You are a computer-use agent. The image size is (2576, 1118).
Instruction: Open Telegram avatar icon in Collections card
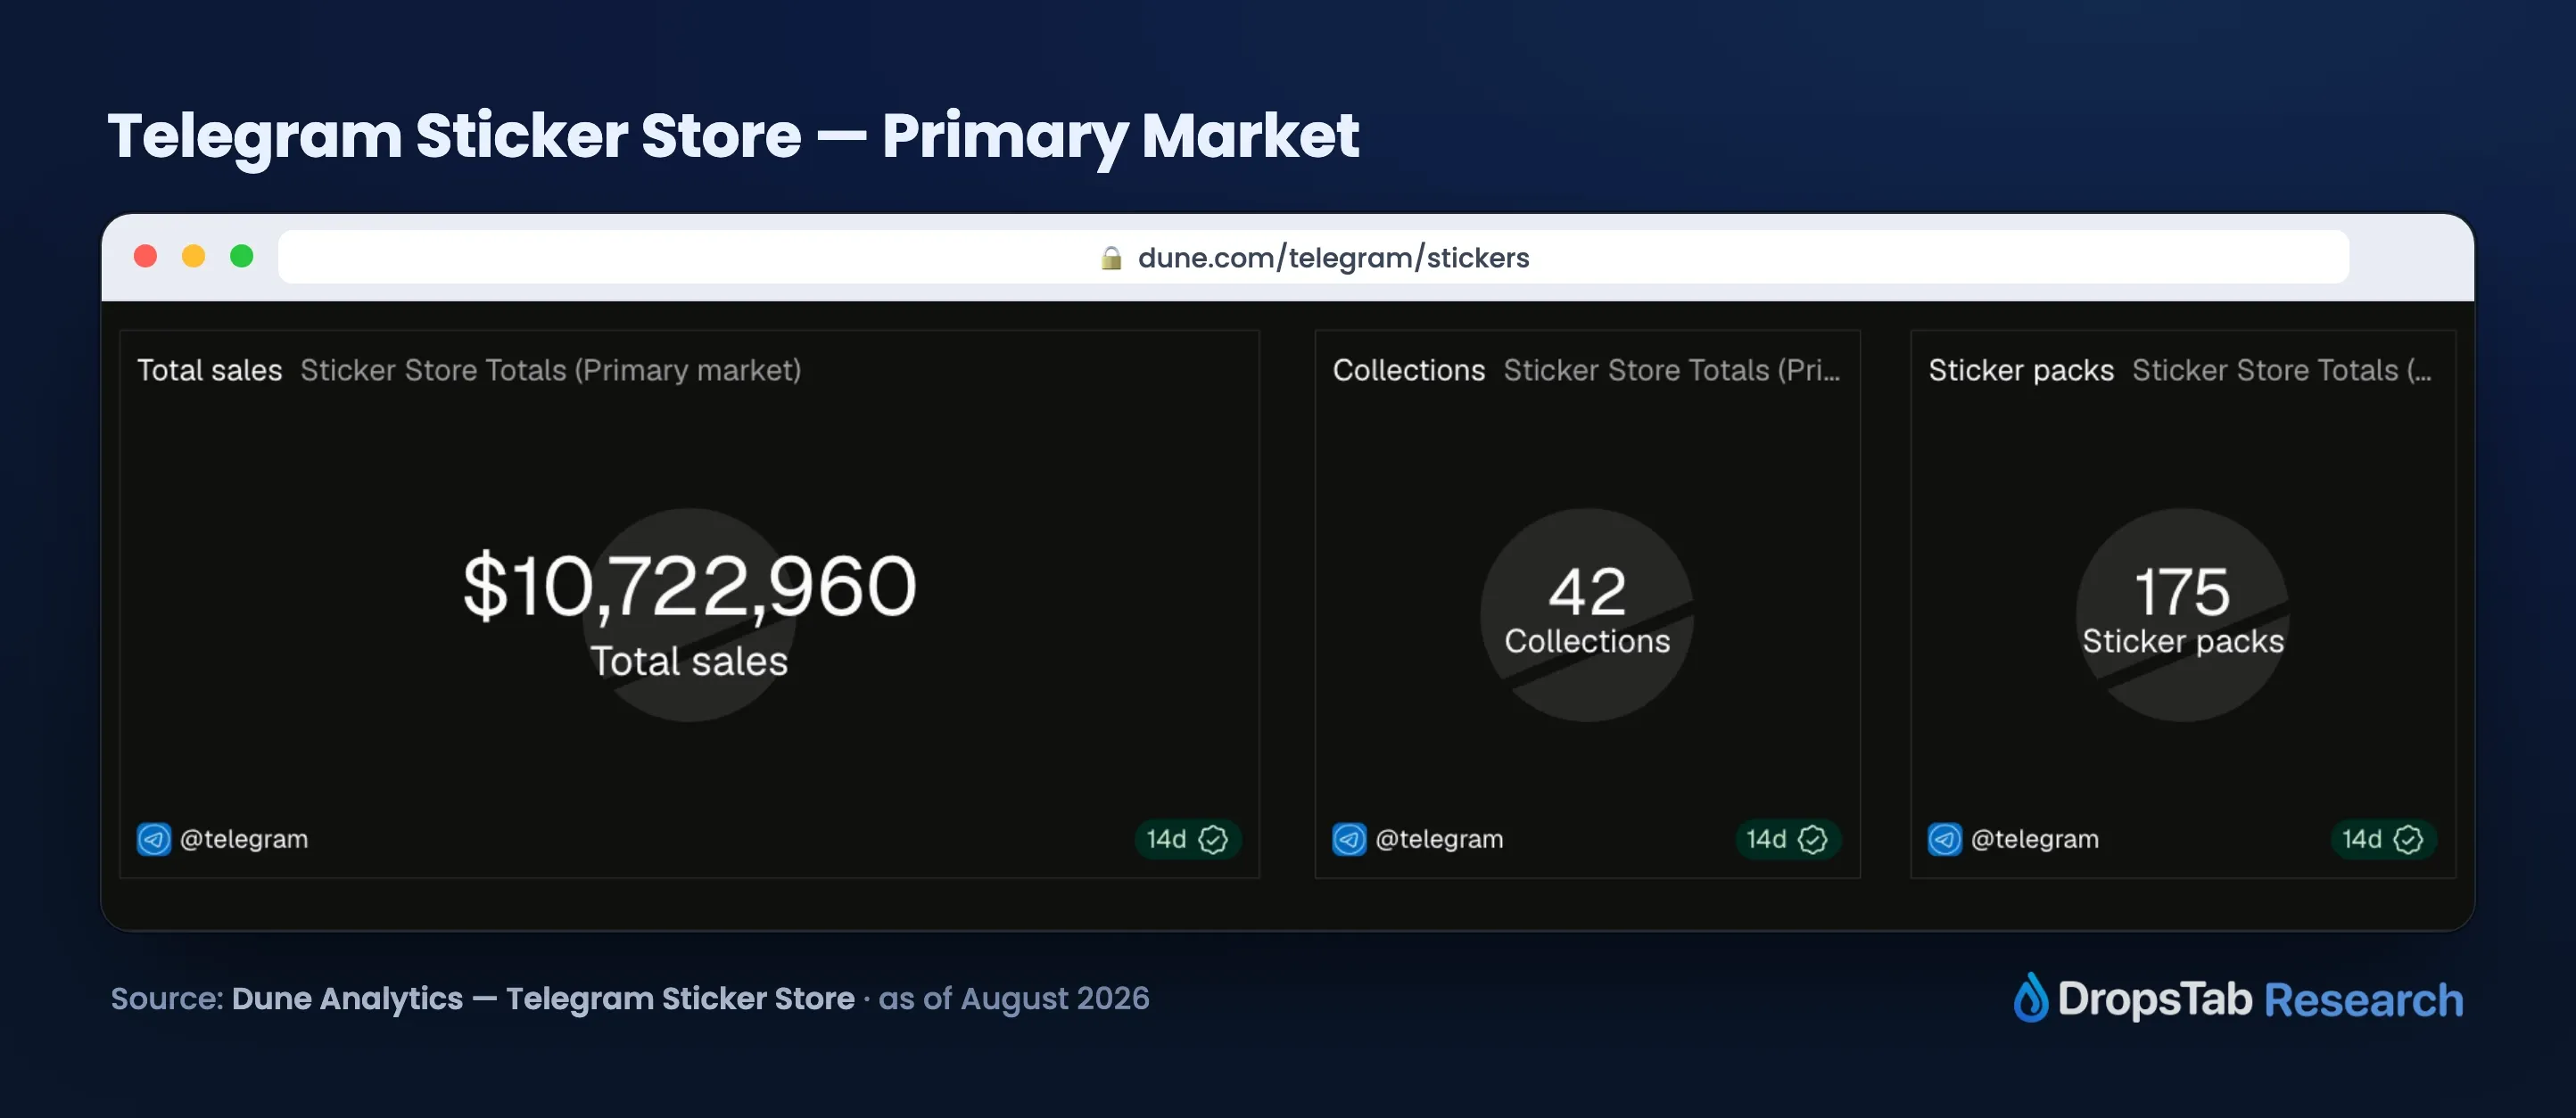click(1349, 839)
